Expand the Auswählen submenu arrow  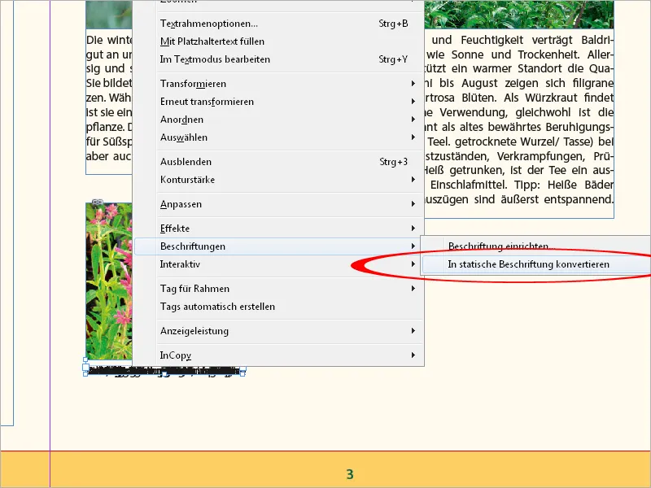click(x=413, y=137)
